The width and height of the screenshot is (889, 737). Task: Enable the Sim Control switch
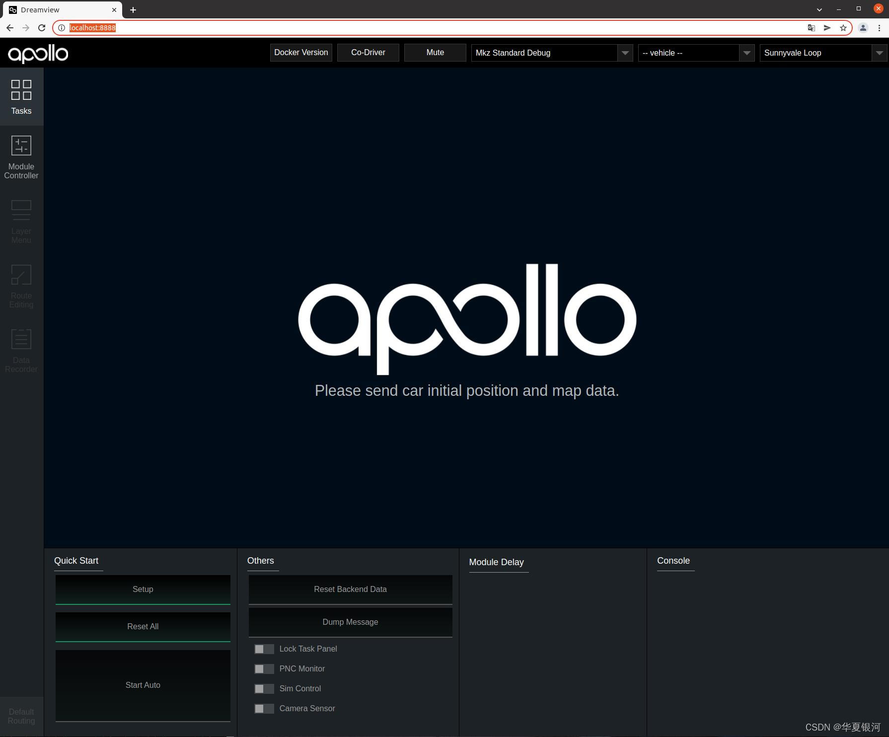pos(264,689)
